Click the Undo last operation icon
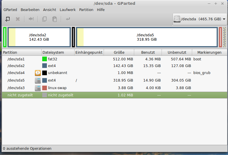Viewport: 228px width, 155px height. click(68, 19)
